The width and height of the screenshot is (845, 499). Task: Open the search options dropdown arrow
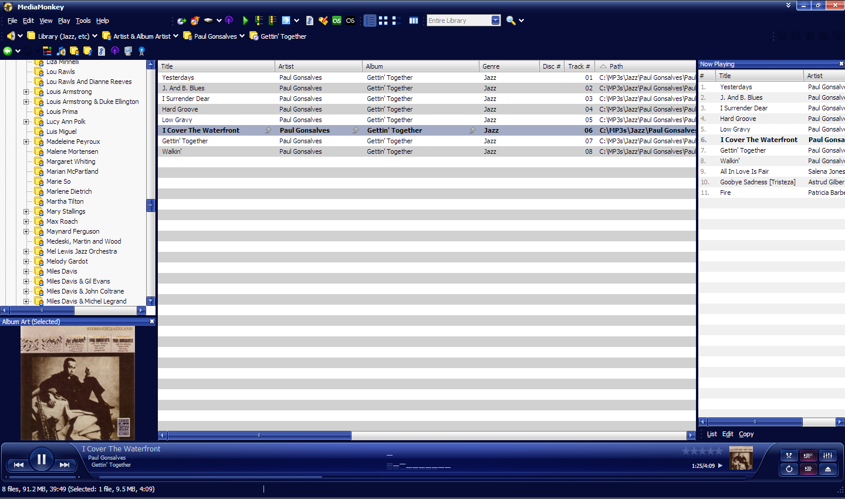pos(521,21)
